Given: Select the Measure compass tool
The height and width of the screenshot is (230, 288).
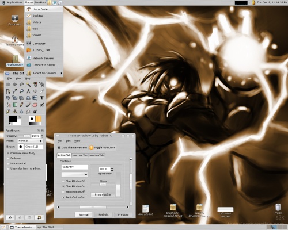Looking at the screenshot, I should pyautogui.click(x=28, y=91).
